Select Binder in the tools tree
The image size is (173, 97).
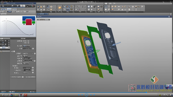click(x=4, y=48)
